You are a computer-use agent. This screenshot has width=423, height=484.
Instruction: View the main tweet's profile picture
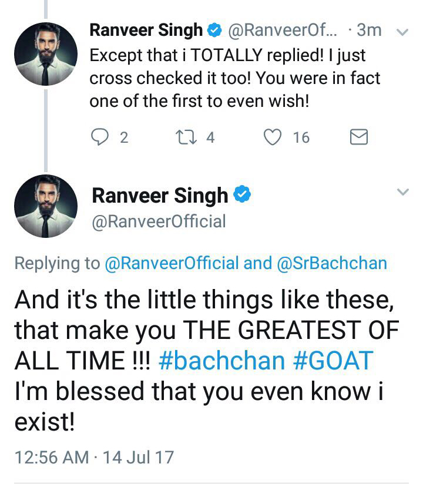[x=45, y=206]
